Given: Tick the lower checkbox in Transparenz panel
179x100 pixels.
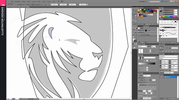Looking at the screenshot, I should tap(150, 52).
